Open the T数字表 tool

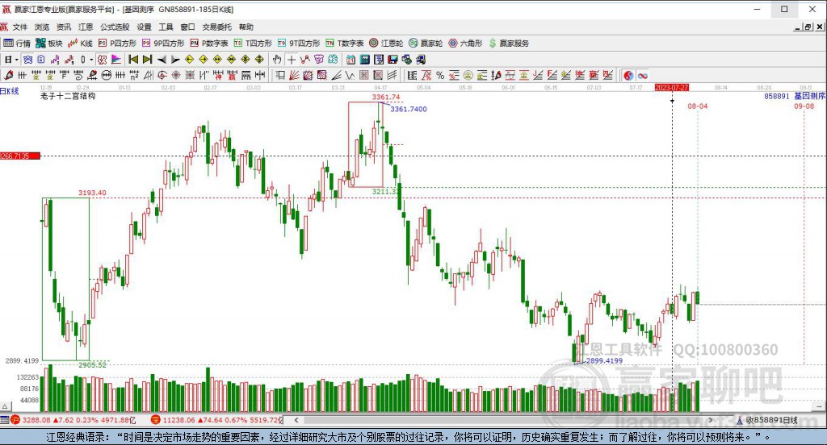pyautogui.click(x=345, y=44)
